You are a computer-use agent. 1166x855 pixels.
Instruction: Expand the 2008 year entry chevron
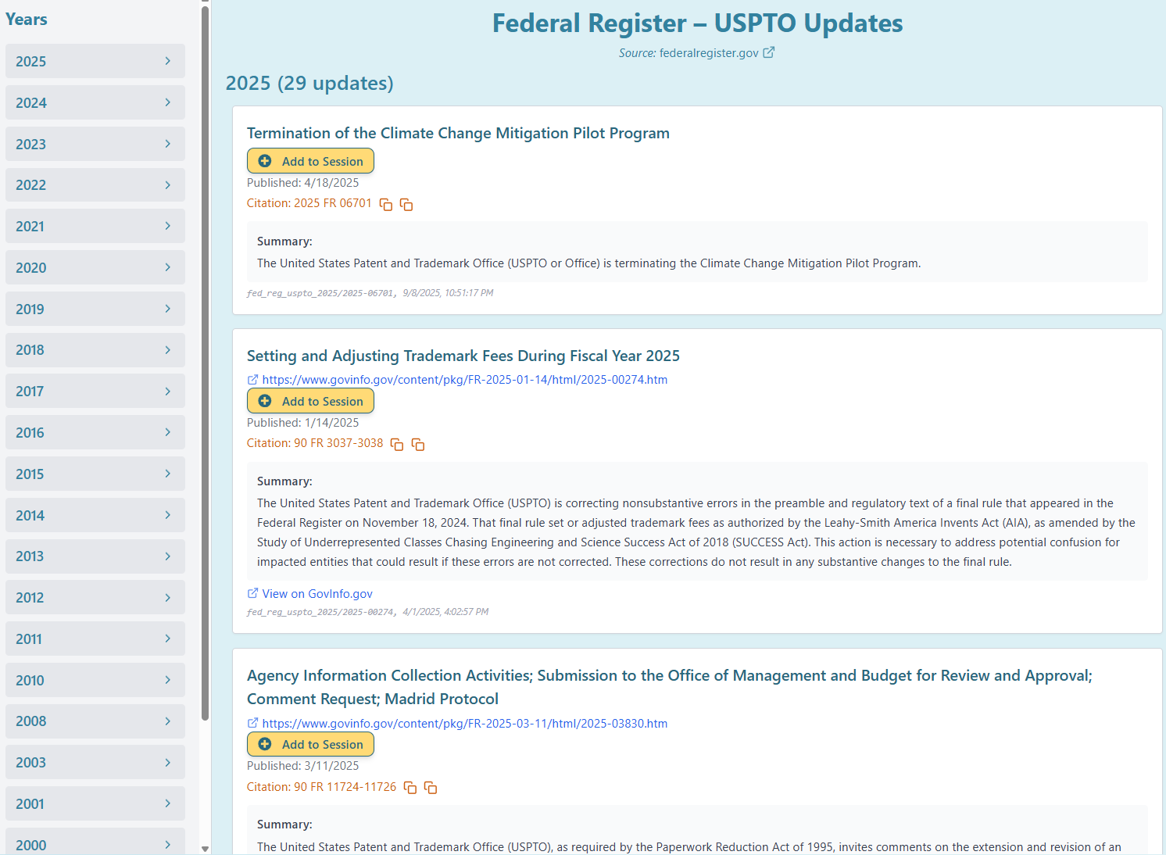pyautogui.click(x=167, y=721)
